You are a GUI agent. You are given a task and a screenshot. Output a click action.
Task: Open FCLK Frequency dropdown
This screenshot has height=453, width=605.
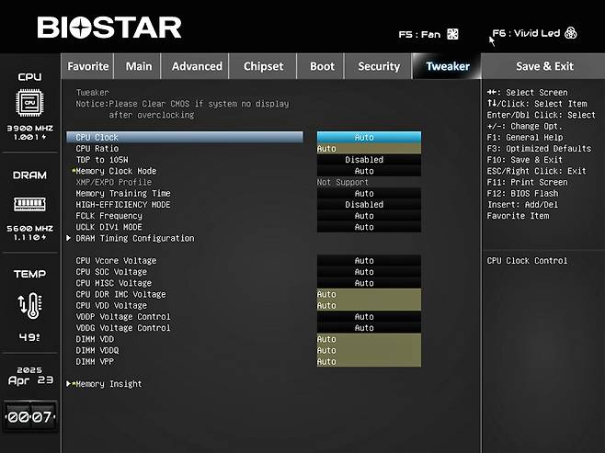[x=369, y=216]
